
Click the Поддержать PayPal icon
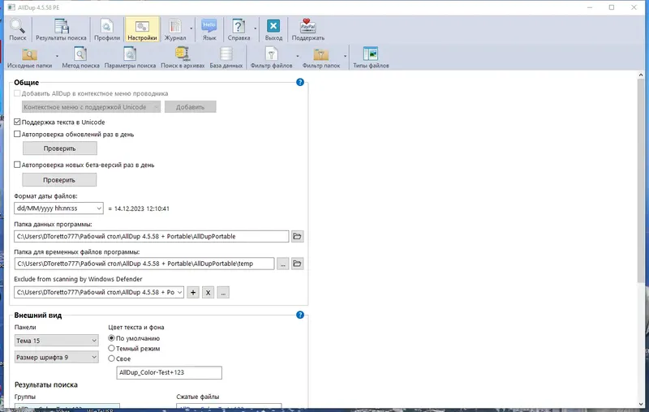(308, 29)
